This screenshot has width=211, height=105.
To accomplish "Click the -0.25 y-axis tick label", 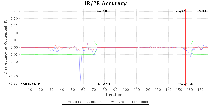I will (14, 84).
